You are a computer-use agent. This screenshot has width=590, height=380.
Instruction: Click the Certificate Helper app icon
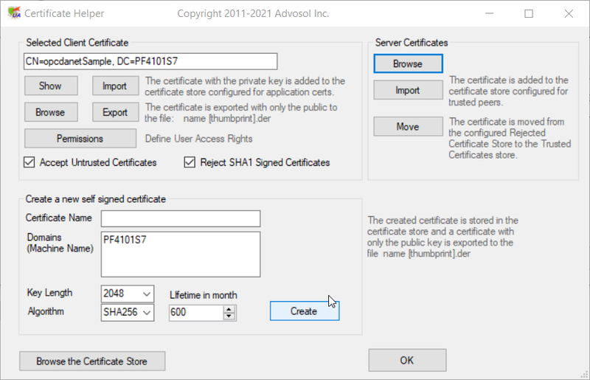[x=13, y=13]
